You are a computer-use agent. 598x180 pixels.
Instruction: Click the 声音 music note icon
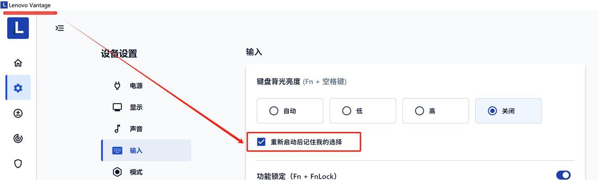117,129
